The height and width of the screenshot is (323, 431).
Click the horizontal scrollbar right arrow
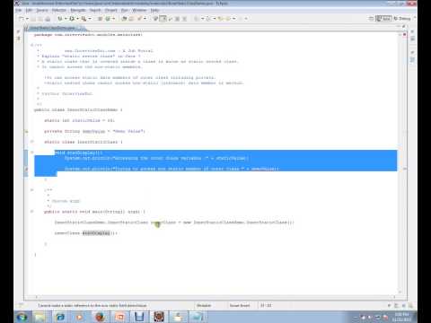pyautogui.click(x=394, y=297)
